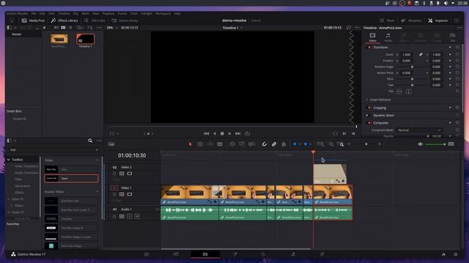Lock the Video 2 track

coord(114,174)
